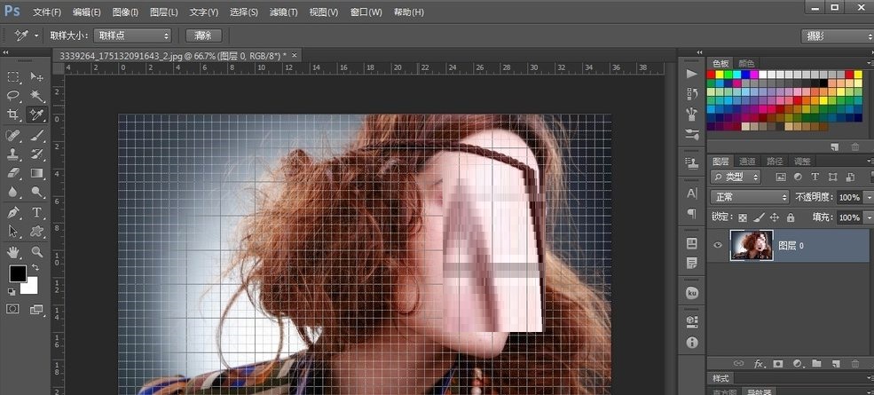Open the 摄影 workspace dropdown
This screenshot has height=395, width=874.
pos(838,36)
